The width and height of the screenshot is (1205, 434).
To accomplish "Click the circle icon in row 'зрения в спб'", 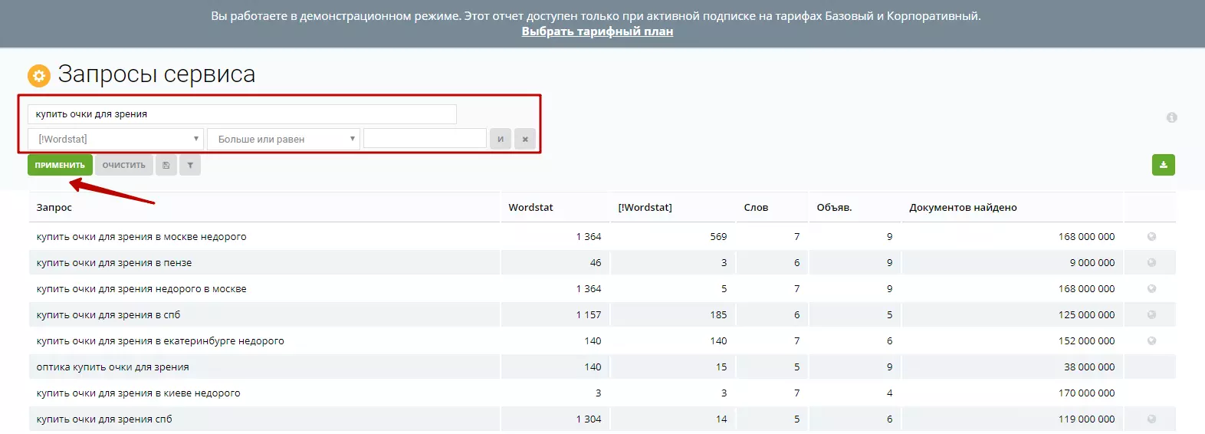I will tap(1151, 315).
